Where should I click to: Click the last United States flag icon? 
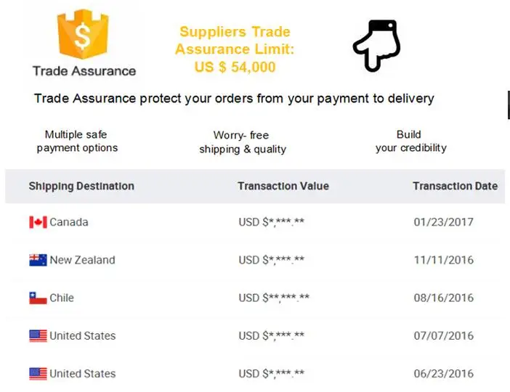[38, 374]
